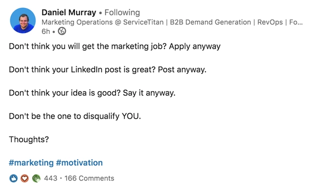Select the 6h post timestamp

[45, 31]
